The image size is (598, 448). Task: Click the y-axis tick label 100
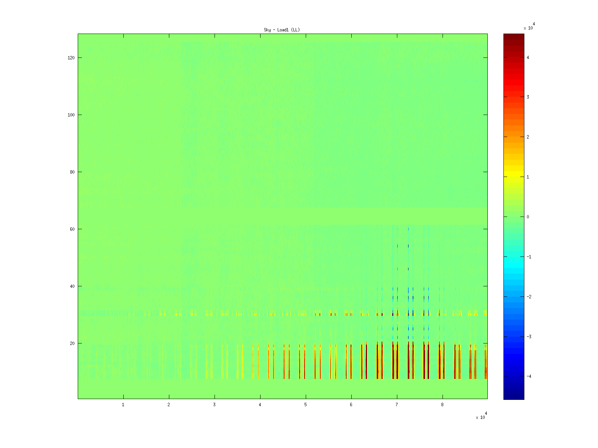pos(71,115)
